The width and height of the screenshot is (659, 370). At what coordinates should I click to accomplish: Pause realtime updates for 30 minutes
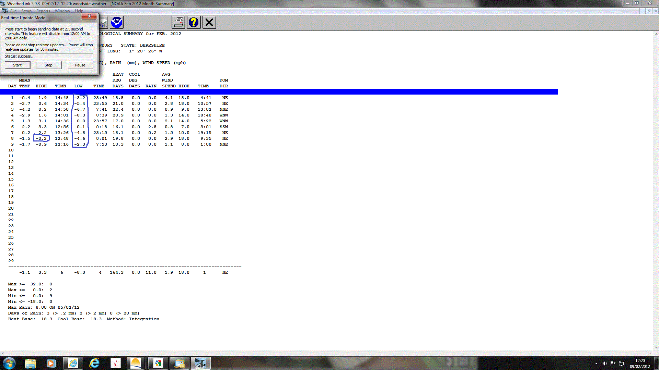[x=80, y=65]
